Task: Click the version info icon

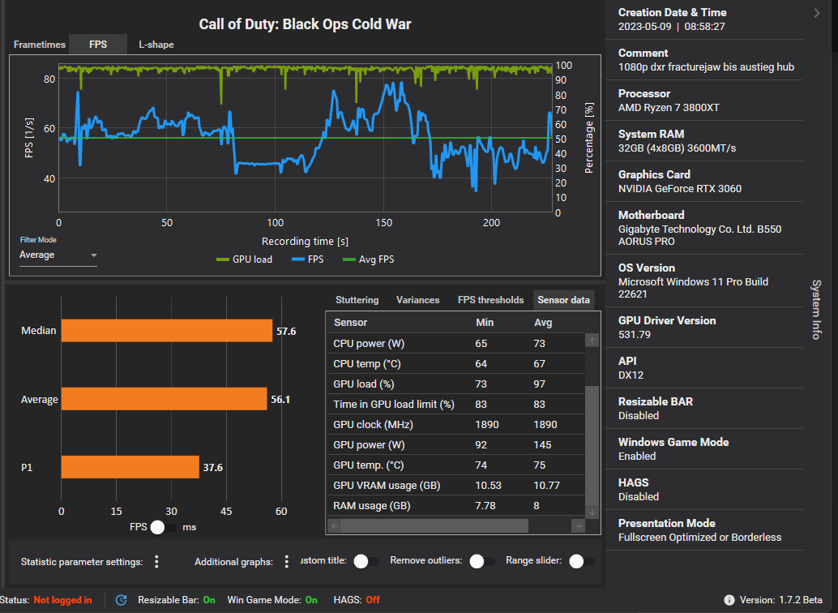Action: click(x=729, y=600)
